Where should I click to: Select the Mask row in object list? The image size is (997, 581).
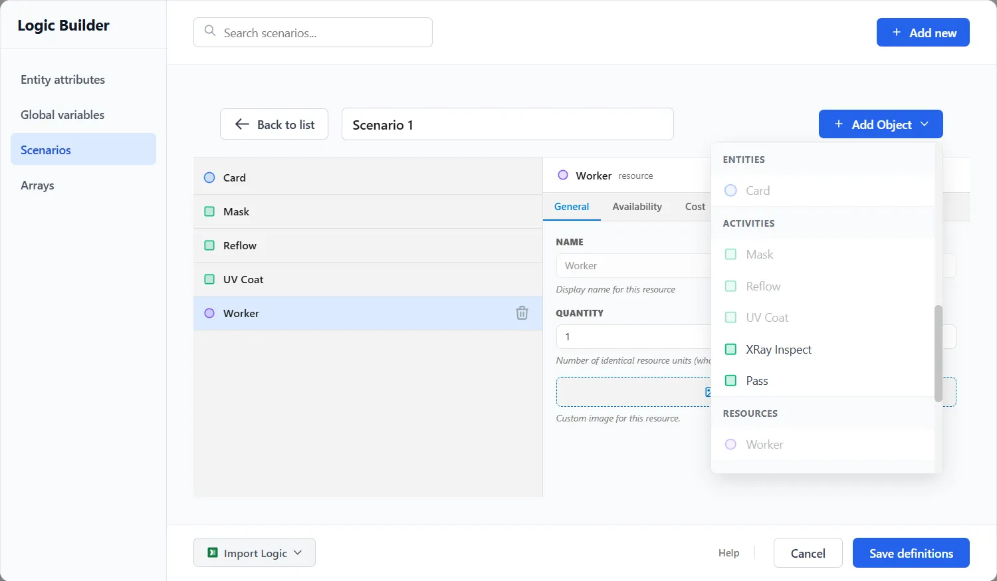pos(368,211)
